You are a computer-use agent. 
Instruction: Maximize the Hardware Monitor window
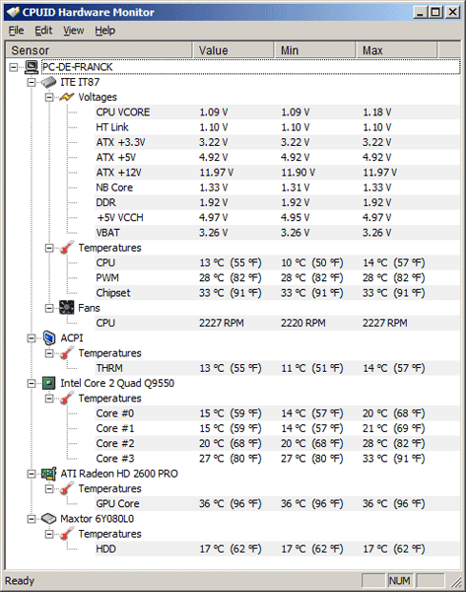[435, 12]
